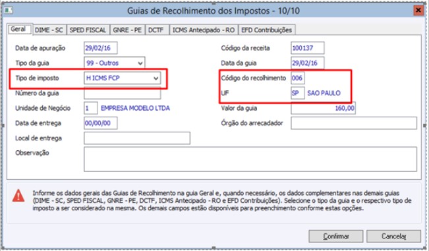The height and width of the screenshot is (251, 429).
Task: Switch to GNRE - PE tab
Action: 127,30
